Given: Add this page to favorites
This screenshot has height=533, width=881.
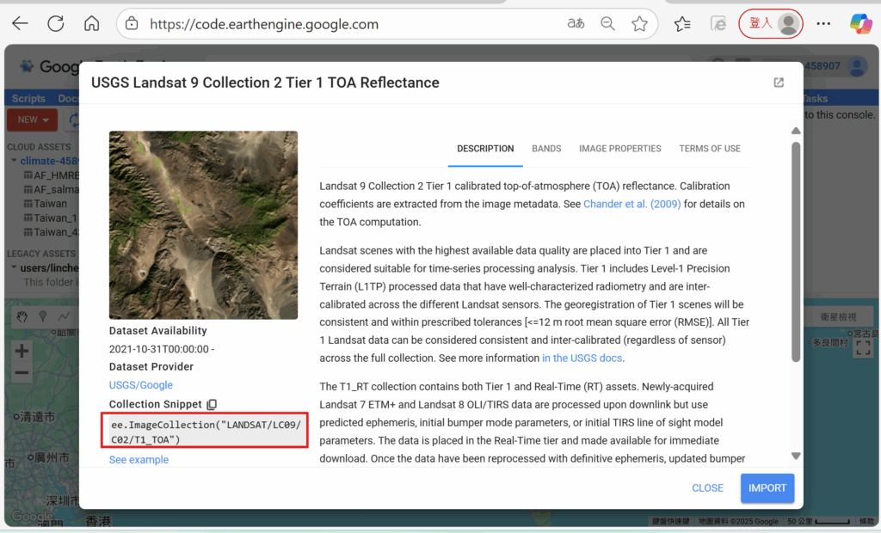Looking at the screenshot, I should pos(639,23).
